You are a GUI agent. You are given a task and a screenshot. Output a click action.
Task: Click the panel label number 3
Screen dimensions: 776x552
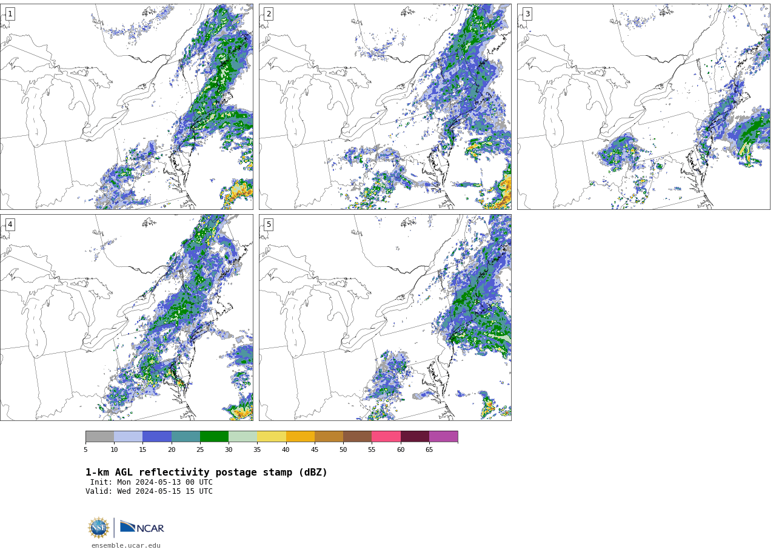point(527,14)
